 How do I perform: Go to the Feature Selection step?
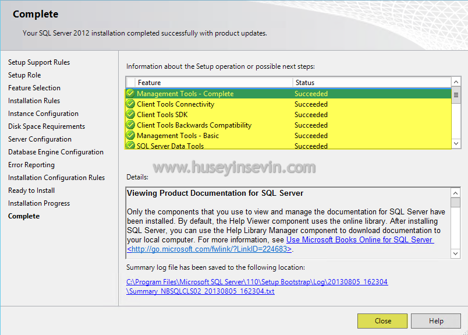pyautogui.click(x=34, y=88)
